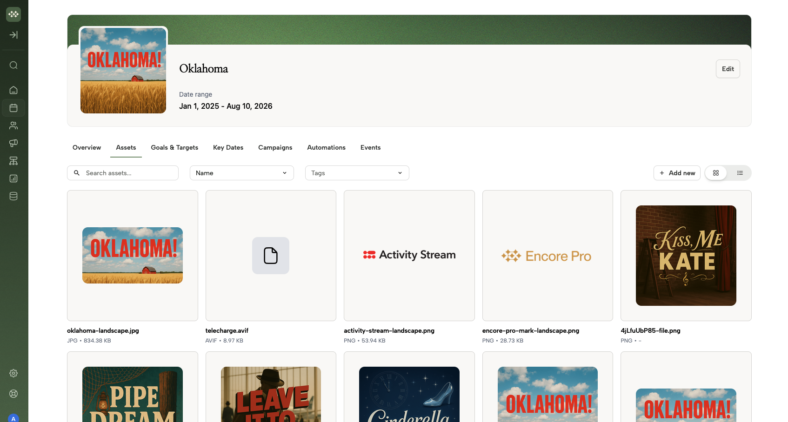Open the database stack sidebar icon
Image resolution: width=788 pixels, height=422 pixels.
pyautogui.click(x=13, y=196)
